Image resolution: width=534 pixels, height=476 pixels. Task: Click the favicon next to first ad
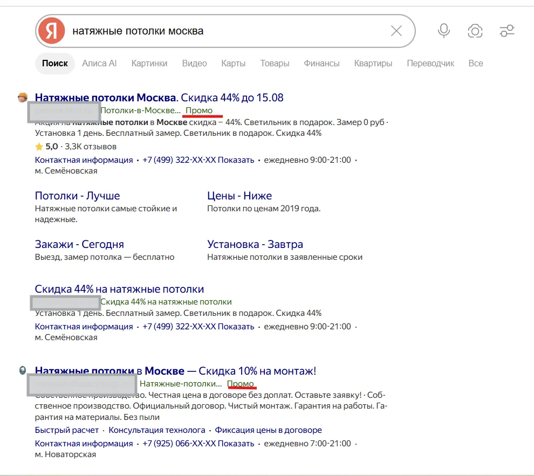[x=23, y=98]
